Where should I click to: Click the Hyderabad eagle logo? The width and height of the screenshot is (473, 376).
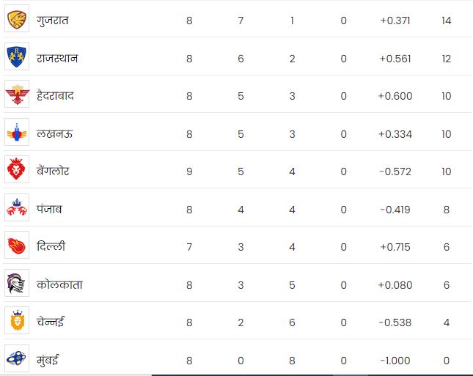pos(17,94)
